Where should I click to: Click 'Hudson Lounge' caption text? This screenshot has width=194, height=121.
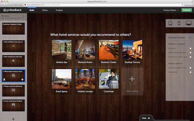[85, 91]
